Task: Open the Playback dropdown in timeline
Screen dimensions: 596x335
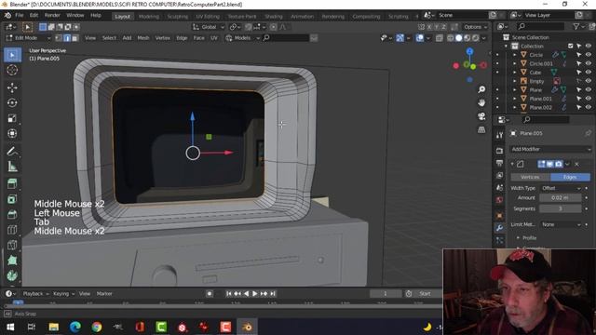Action: (x=35, y=294)
